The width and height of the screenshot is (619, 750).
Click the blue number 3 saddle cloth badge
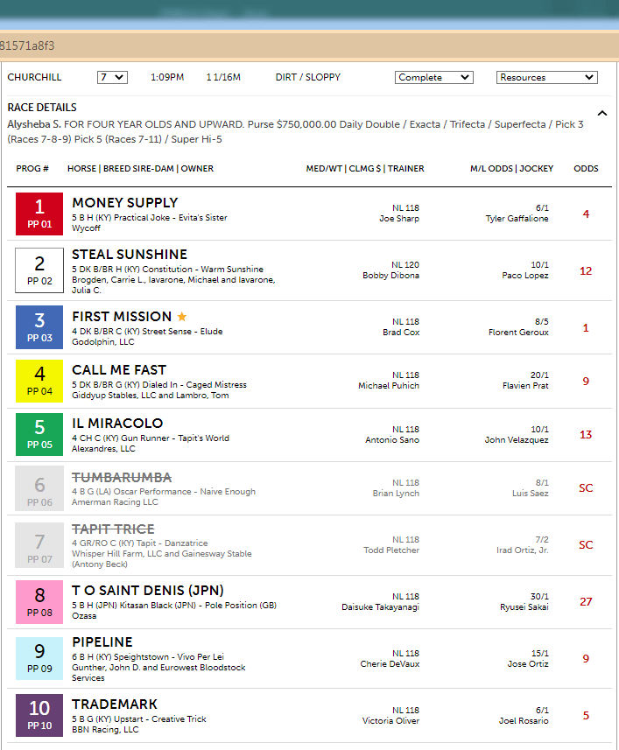pyautogui.click(x=39, y=327)
